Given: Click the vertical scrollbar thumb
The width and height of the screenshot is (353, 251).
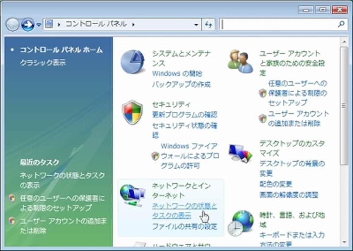Looking at the screenshot, I should point(344,106).
